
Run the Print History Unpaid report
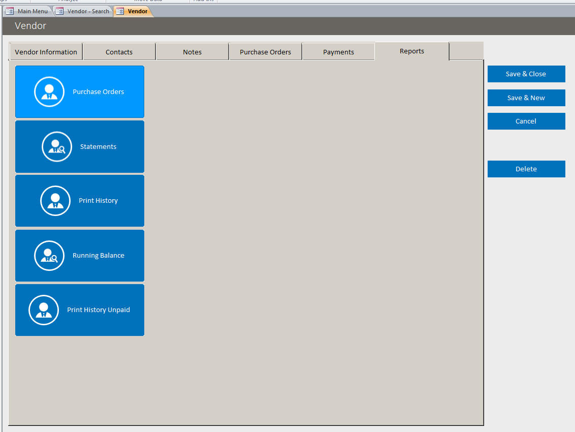(x=80, y=310)
